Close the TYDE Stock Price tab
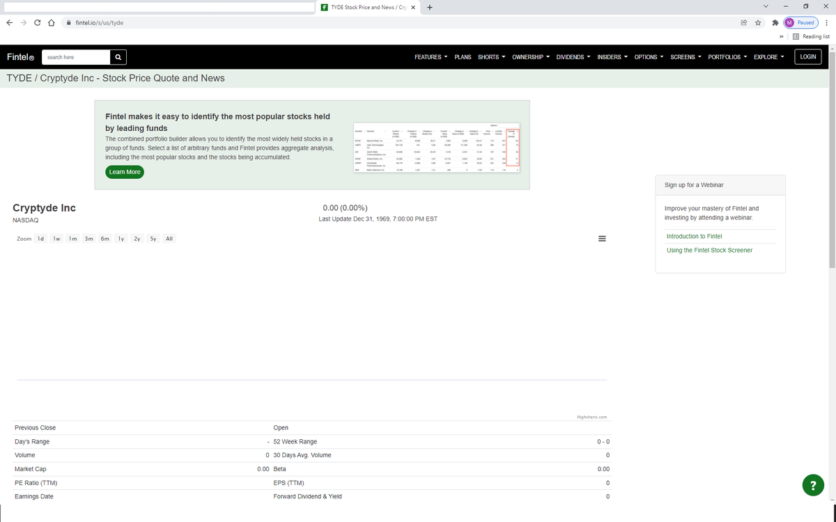 click(x=412, y=8)
